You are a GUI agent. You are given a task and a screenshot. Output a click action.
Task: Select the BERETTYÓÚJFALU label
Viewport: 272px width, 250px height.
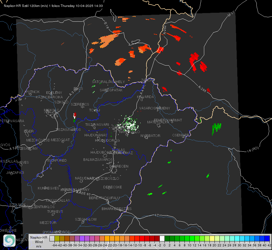104,198
